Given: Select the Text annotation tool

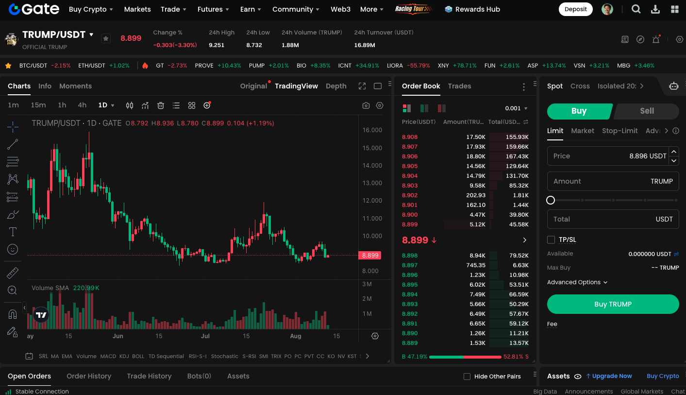Looking at the screenshot, I should 13,232.
